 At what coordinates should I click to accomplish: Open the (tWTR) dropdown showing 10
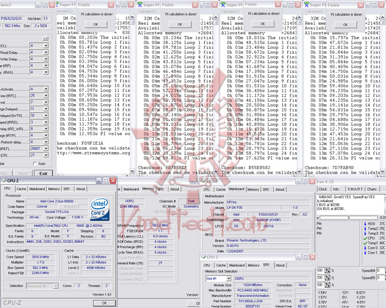[46, 115]
